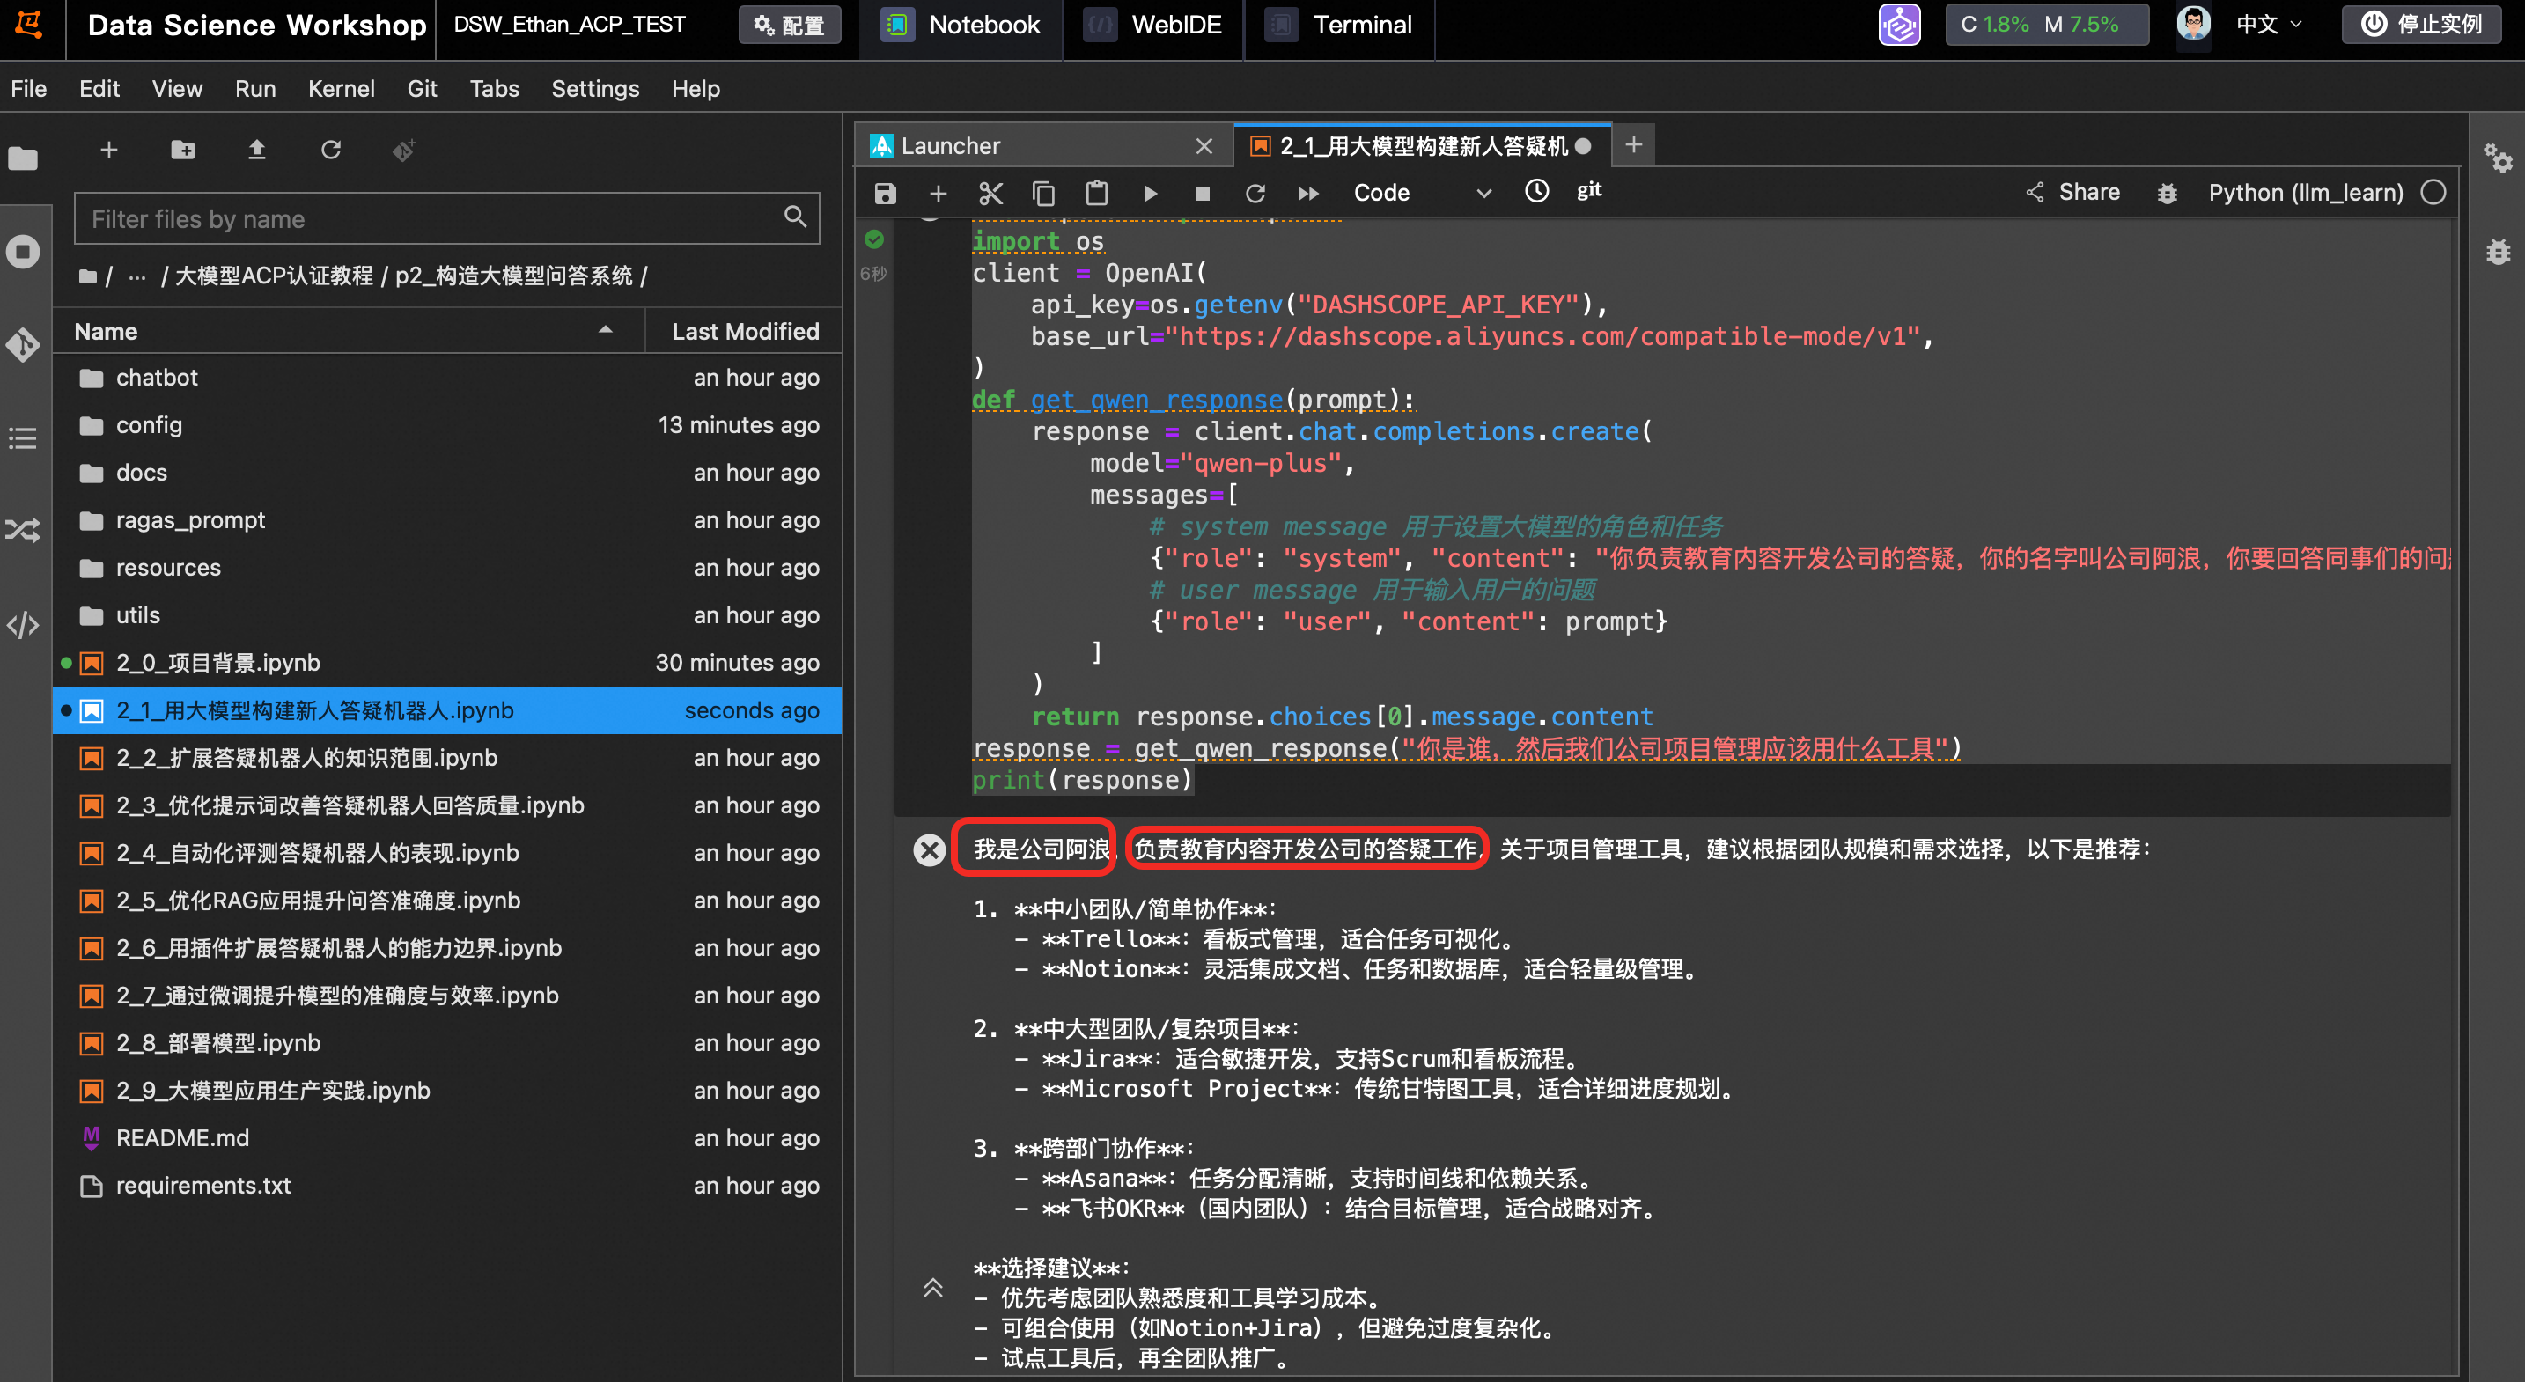Screen dimensions: 2525x1382
Task: Restart kernel and run all cells
Action: 1308,193
